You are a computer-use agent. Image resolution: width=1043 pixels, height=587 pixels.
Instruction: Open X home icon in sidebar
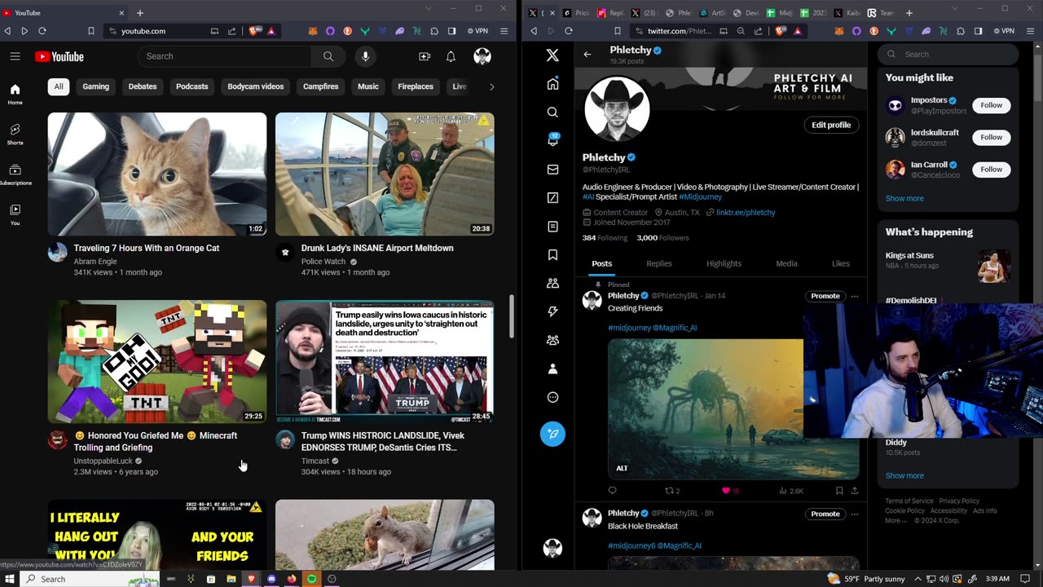coord(552,84)
